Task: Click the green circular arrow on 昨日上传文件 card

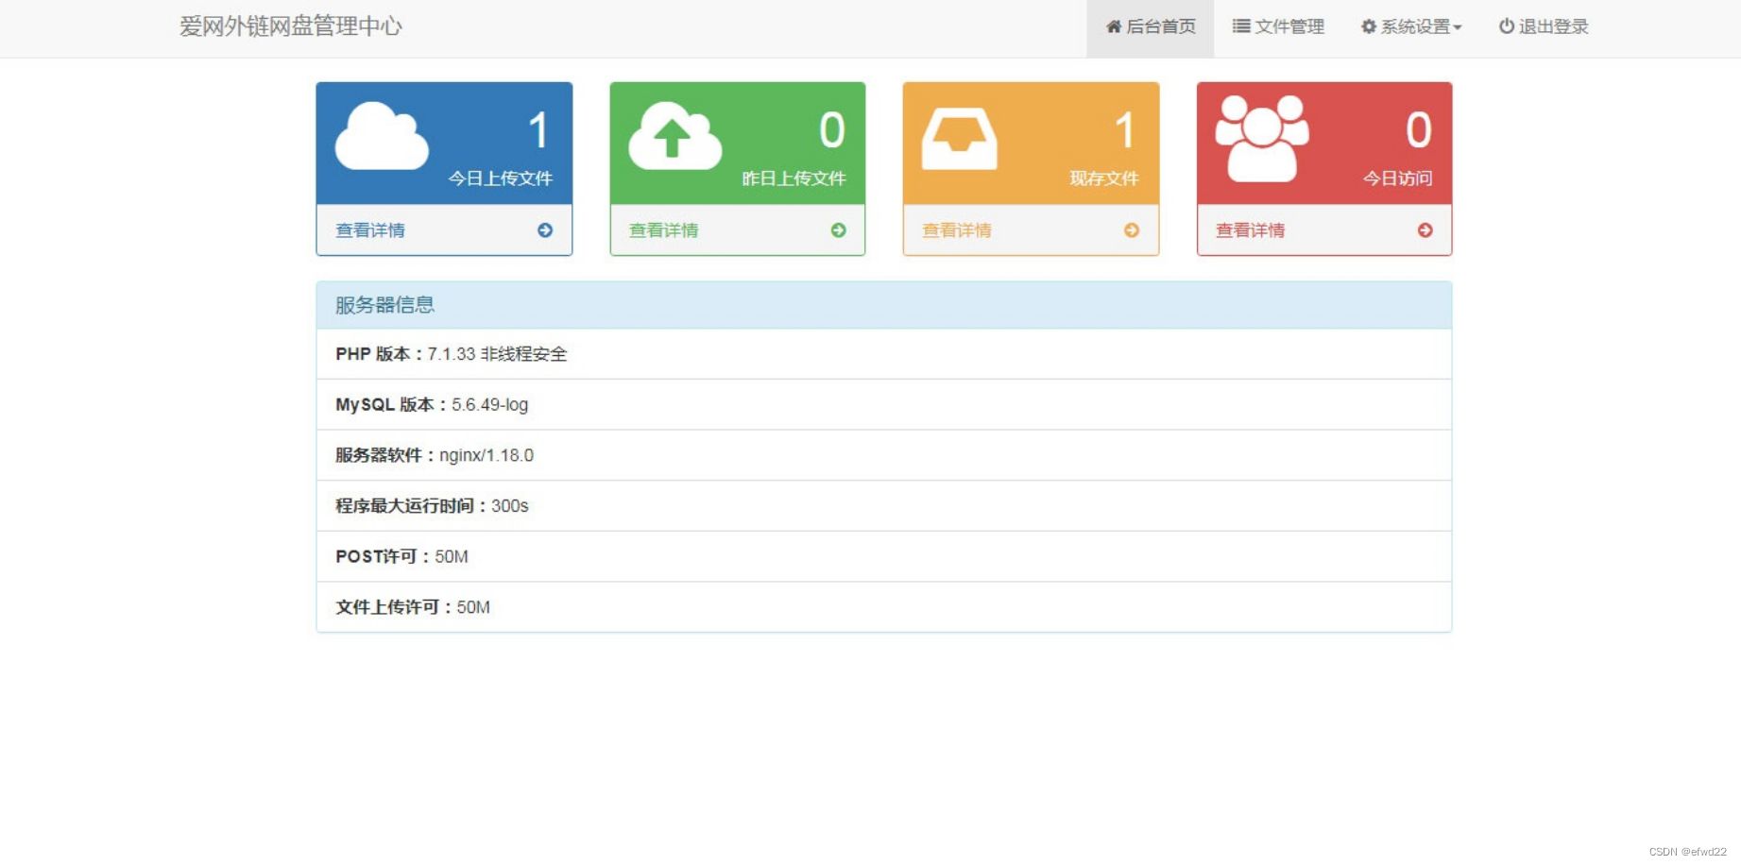Action: (838, 229)
